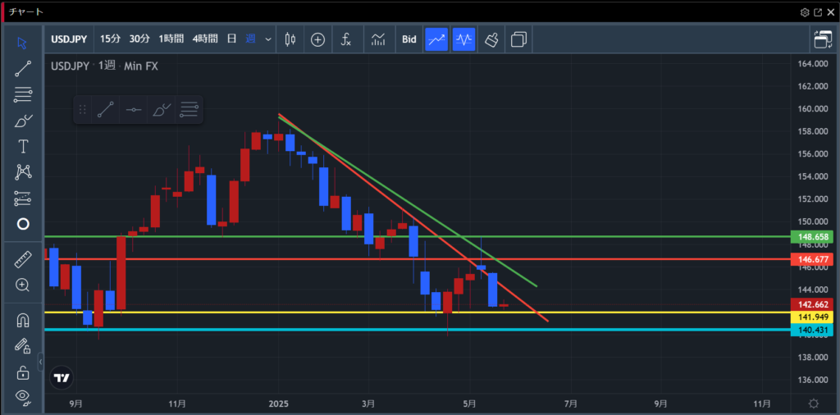Switch to 15分 timeframe
840x415 pixels.
coord(111,39)
